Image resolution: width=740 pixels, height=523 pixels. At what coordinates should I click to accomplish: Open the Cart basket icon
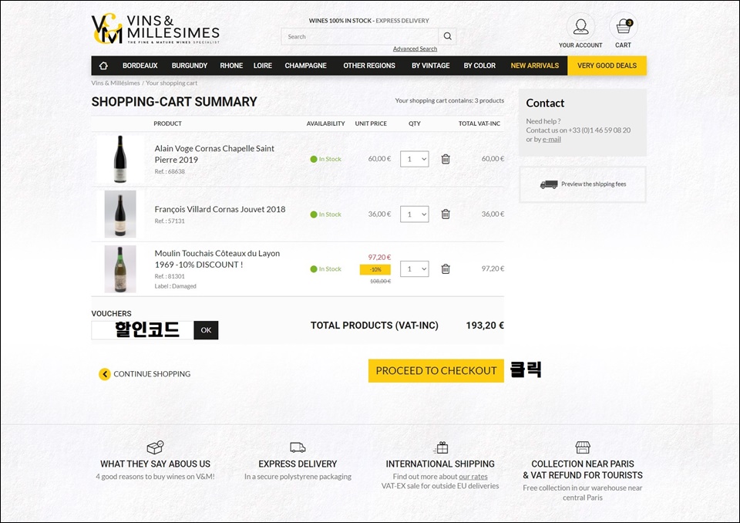coord(624,26)
